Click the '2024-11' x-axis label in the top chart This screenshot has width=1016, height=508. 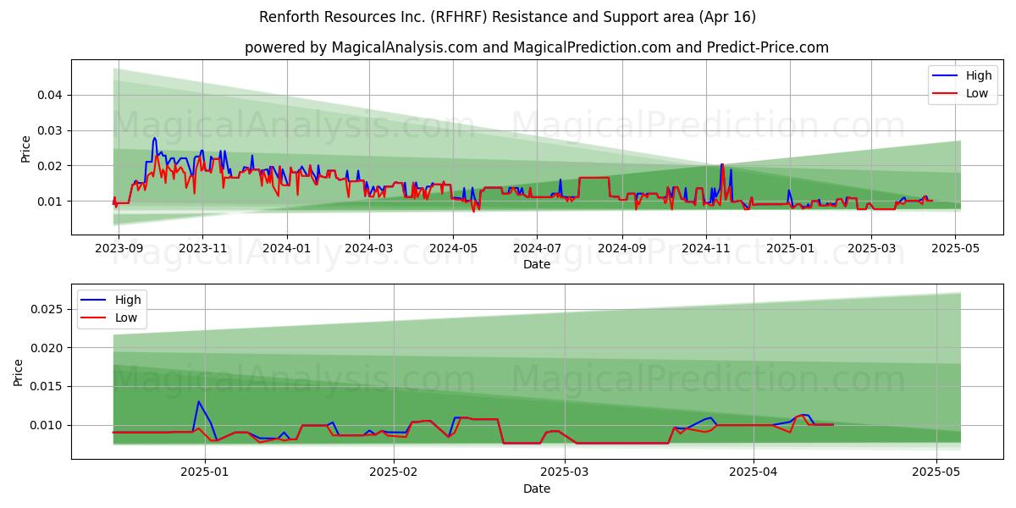click(x=706, y=249)
